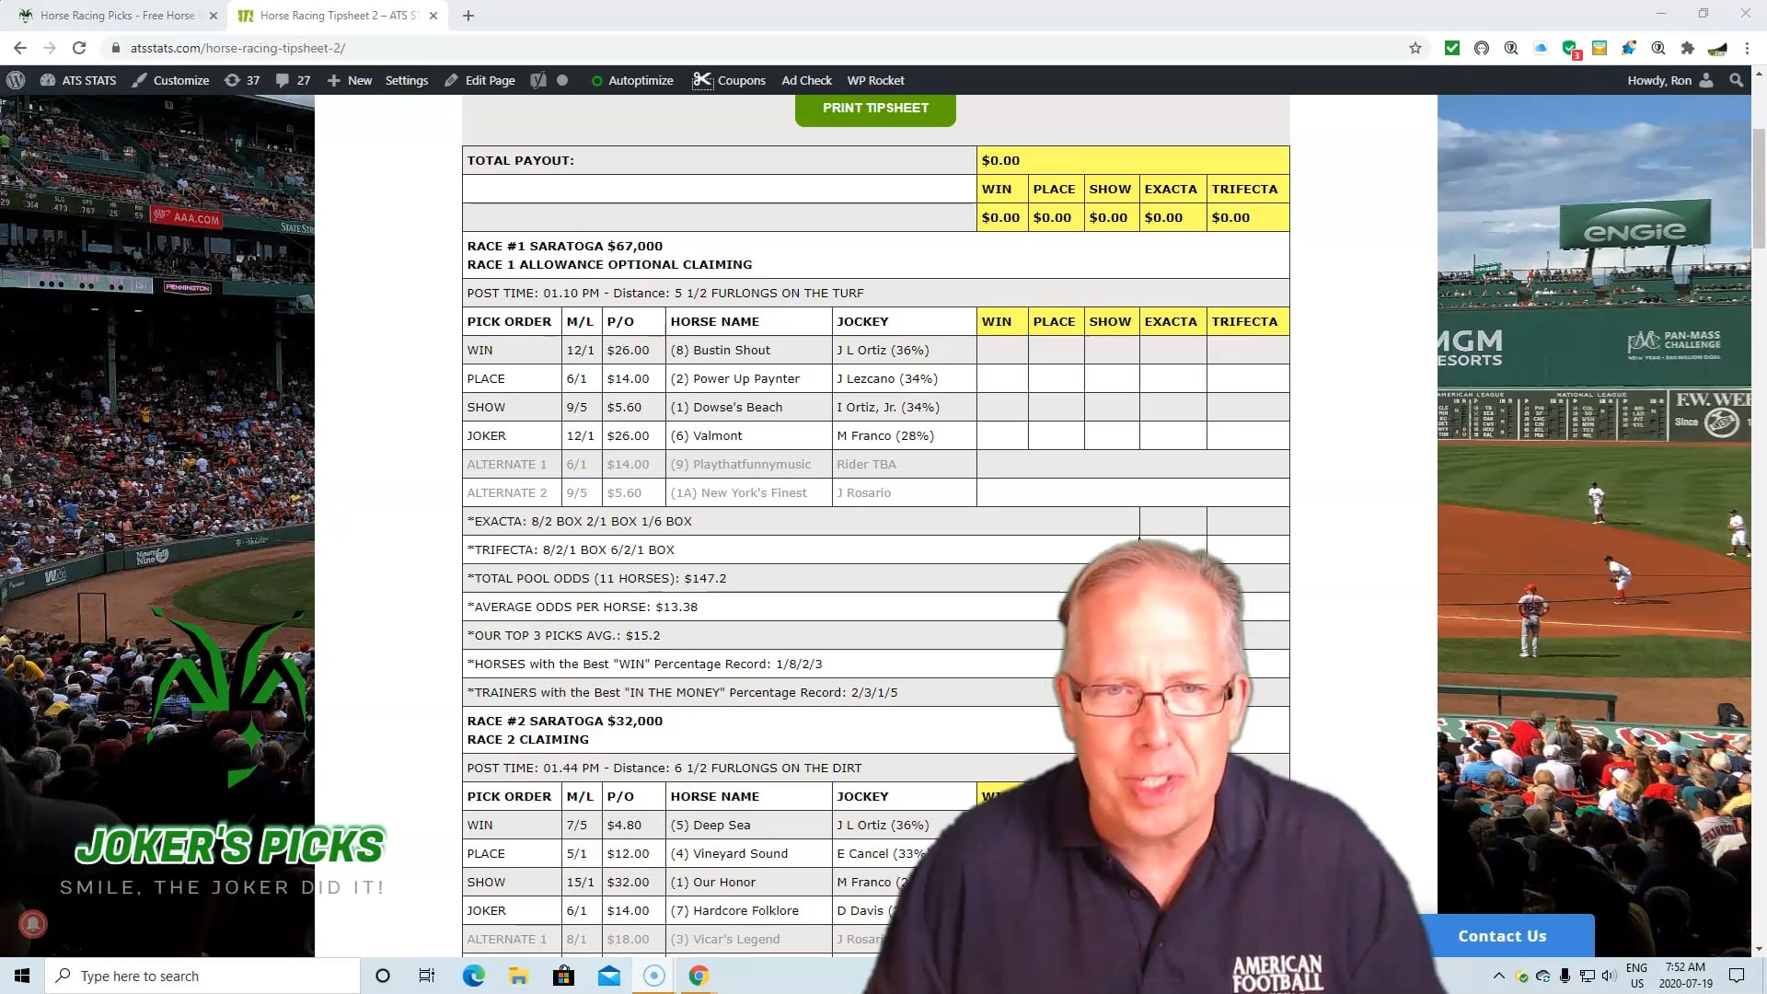The image size is (1767, 994).
Task: Click Edit Page link
Action: (x=479, y=80)
